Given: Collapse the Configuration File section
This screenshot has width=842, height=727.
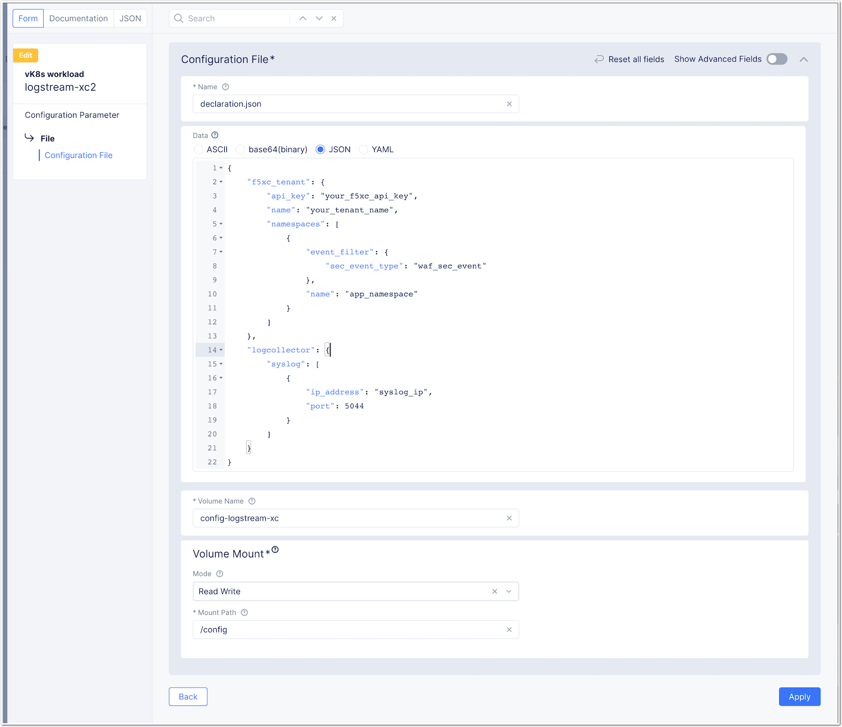Looking at the screenshot, I should tap(804, 59).
